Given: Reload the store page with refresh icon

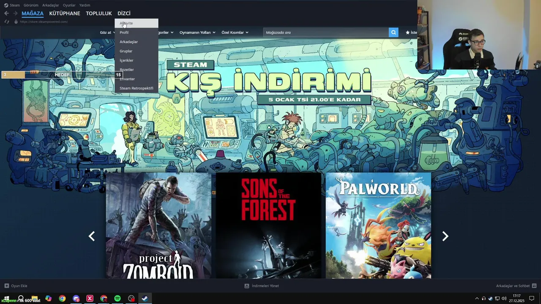Looking at the screenshot, I should (x=6, y=22).
